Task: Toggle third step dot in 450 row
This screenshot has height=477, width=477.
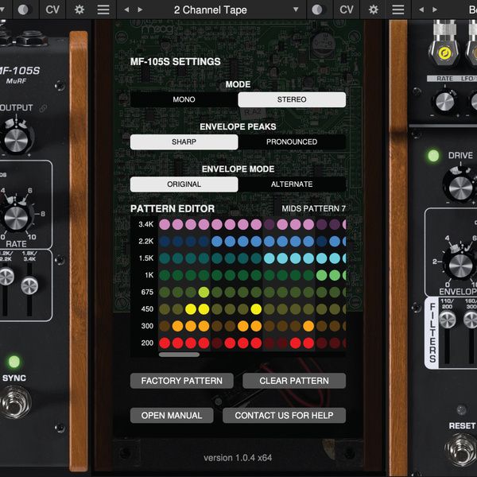Action: tap(191, 309)
